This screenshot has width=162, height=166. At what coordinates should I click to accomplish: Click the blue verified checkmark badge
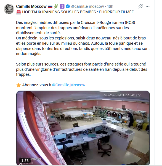pos(68,6)
